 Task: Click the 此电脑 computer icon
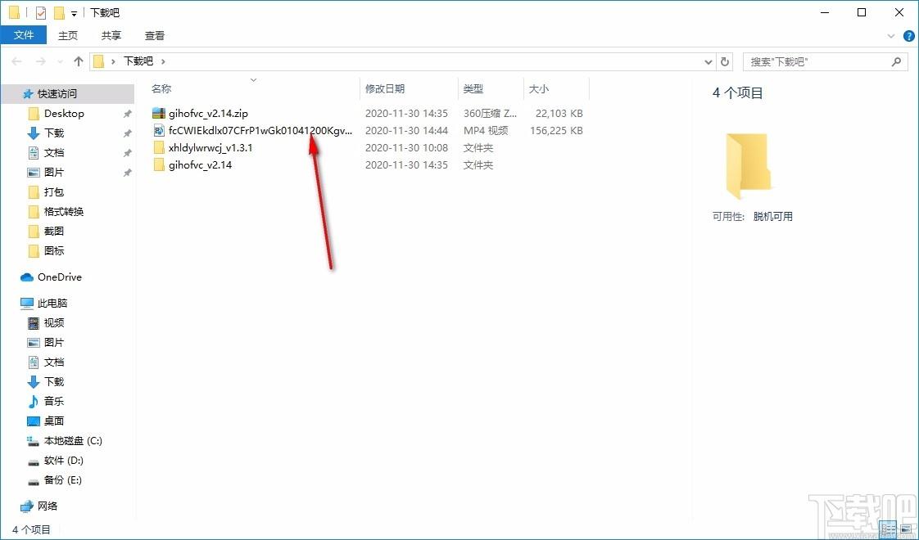[x=27, y=303]
